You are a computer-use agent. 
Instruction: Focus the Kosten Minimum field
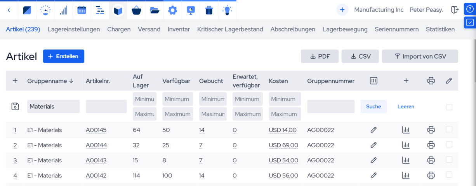[x=285, y=99]
